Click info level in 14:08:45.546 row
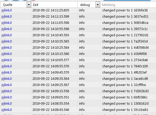This screenshot has height=115, width=156. click(82, 110)
